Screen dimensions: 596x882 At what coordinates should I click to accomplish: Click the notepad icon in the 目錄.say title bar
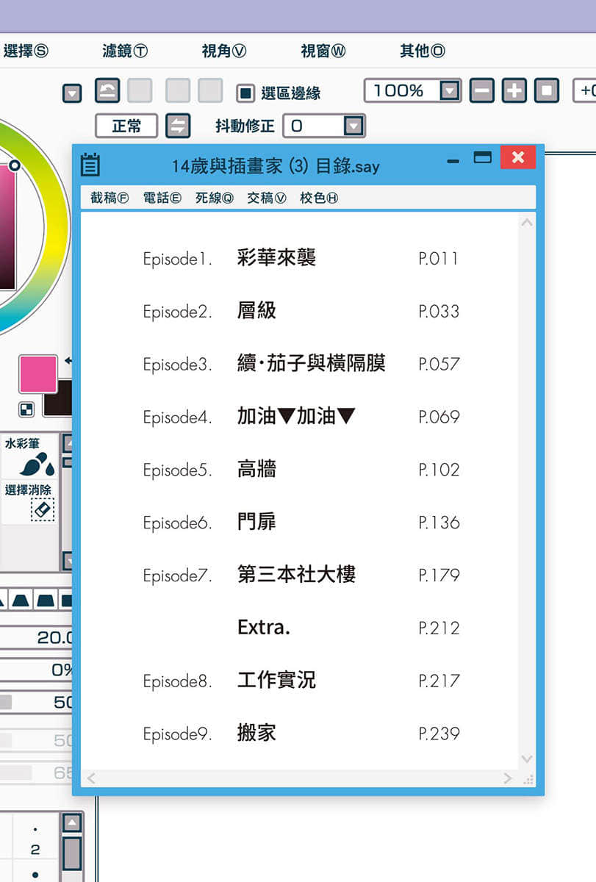pos(90,165)
